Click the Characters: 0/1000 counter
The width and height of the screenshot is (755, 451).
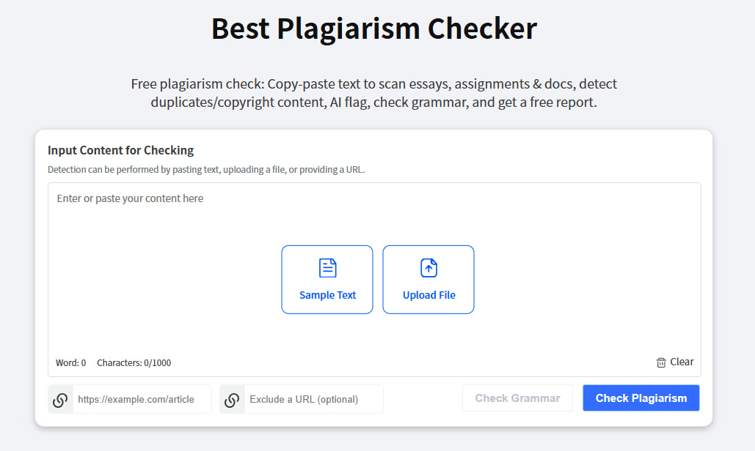(135, 362)
